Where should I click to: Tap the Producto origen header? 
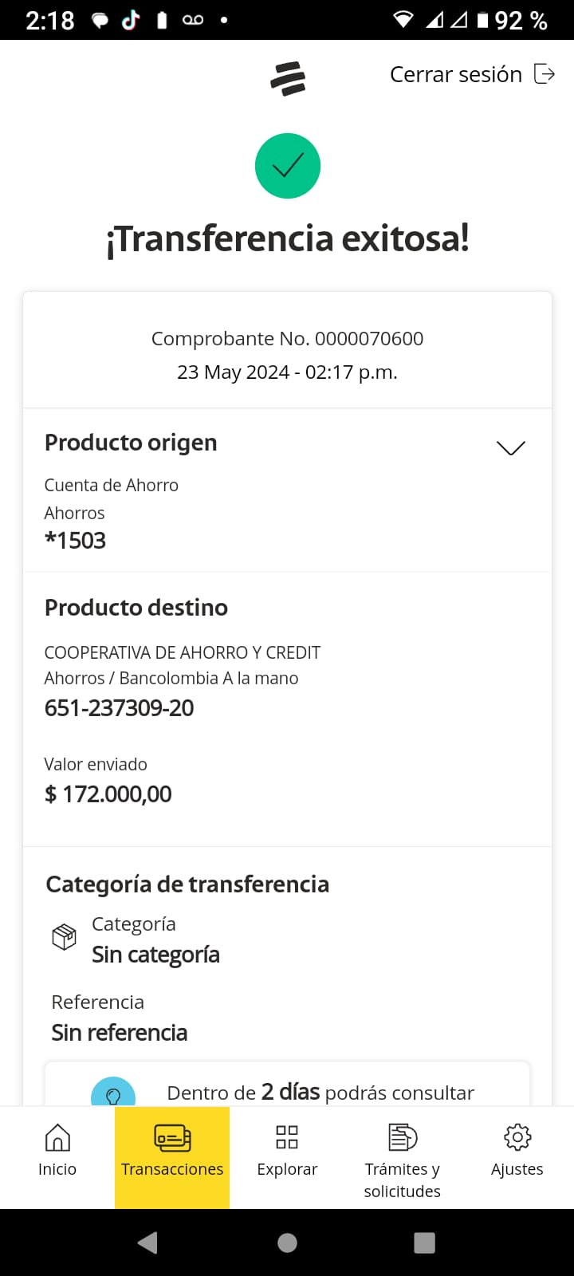131,443
